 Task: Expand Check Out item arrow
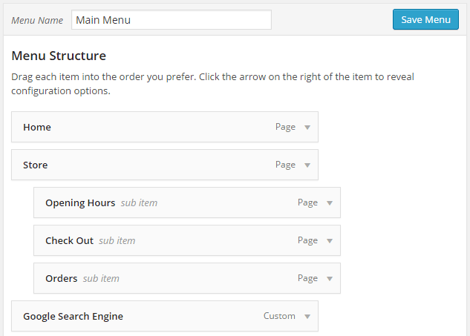pyautogui.click(x=330, y=241)
